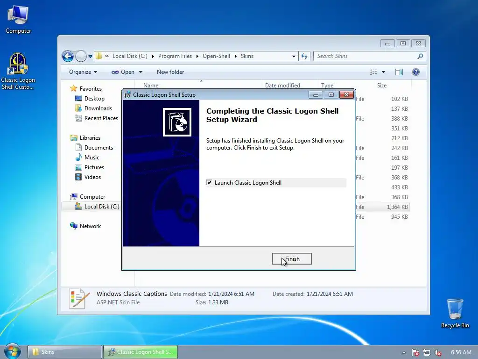Minimize the Classic Logon Shell Setup dialog
Viewport: 478px width, 359px height.
click(x=316, y=94)
